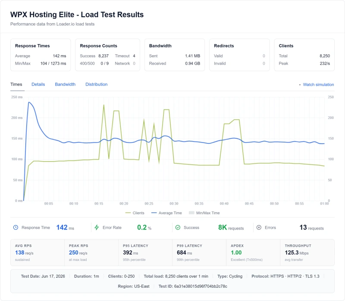Select the Average 142 ms value
345x301 pixels.
tap(60, 56)
